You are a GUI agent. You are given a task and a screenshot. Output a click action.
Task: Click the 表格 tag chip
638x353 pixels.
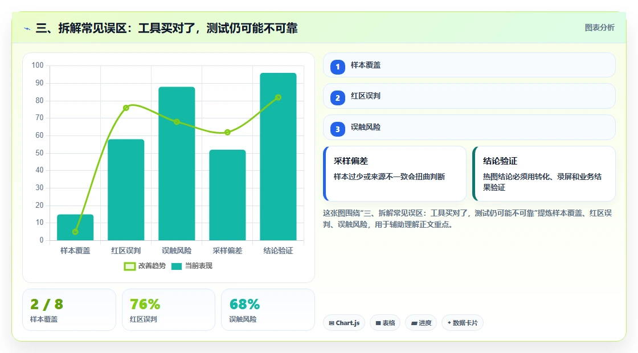coord(385,323)
